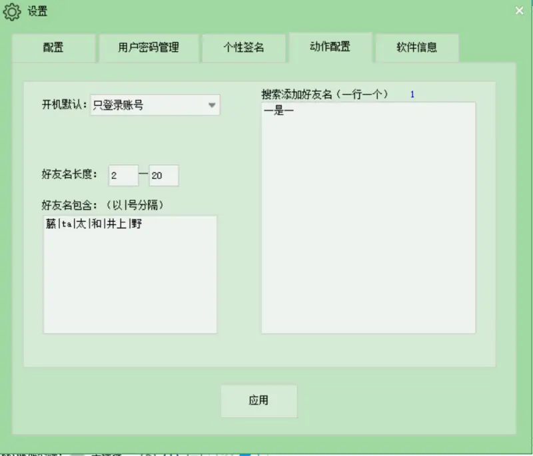Click inside the 好友名包含 text area
This screenshot has width=533, height=456.
(x=129, y=273)
